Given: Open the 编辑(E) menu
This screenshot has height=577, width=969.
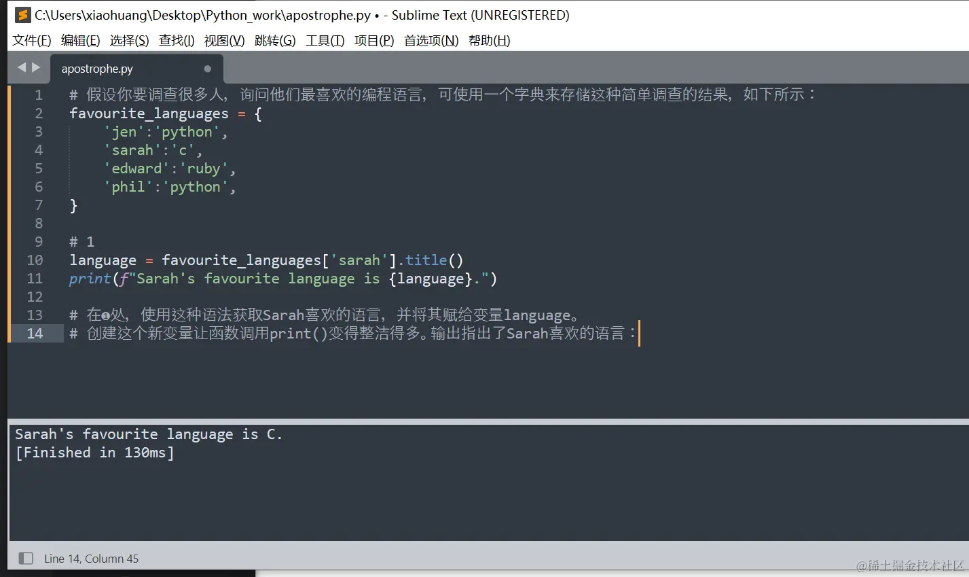Looking at the screenshot, I should tap(80, 40).
